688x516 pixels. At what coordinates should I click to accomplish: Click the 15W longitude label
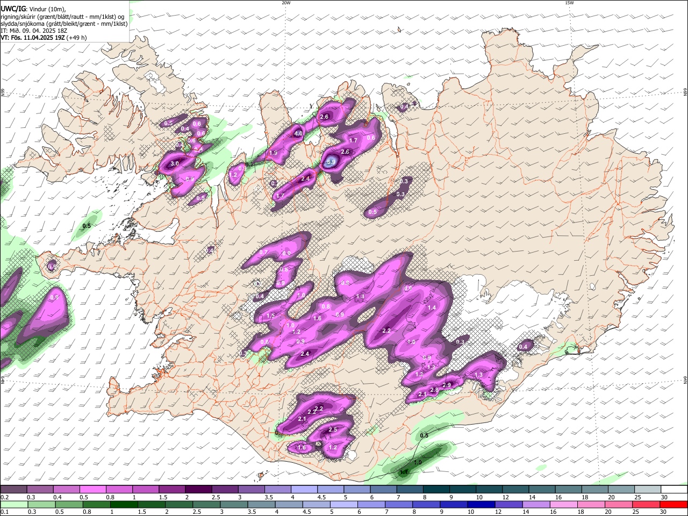tap(569, 3)
